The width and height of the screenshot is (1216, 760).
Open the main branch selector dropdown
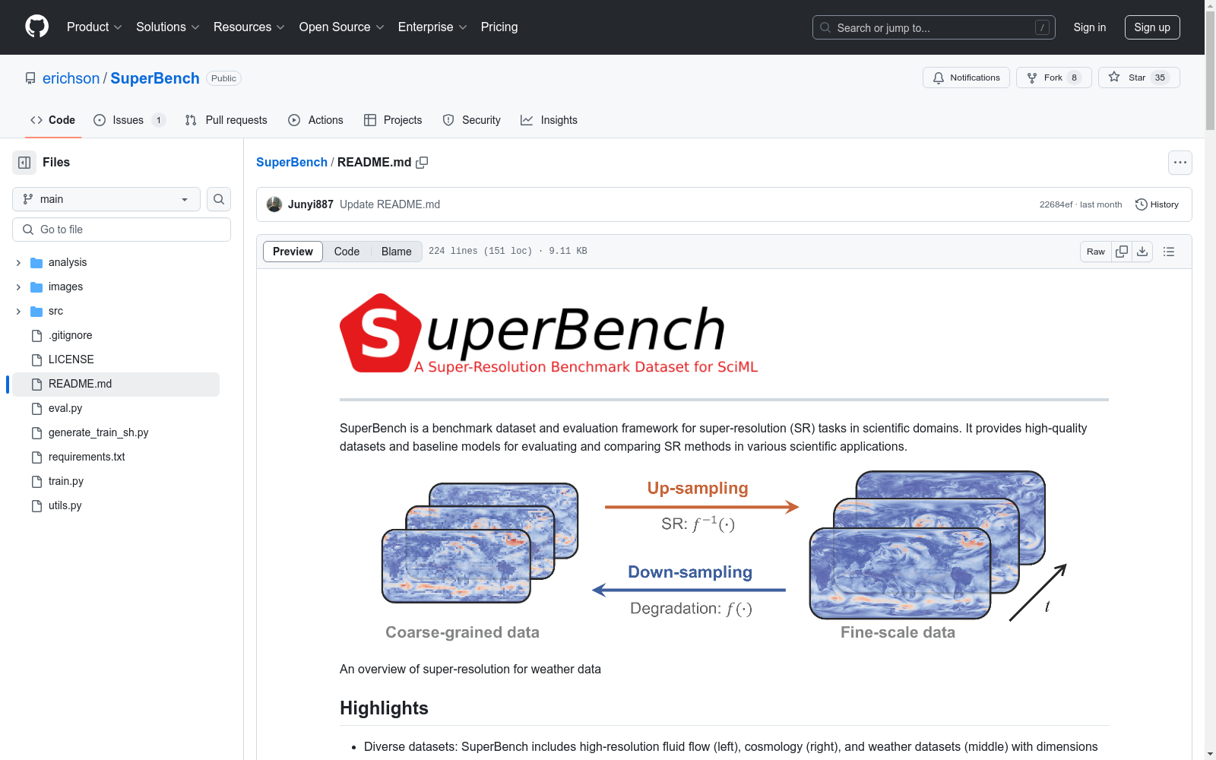pos(106,199)
